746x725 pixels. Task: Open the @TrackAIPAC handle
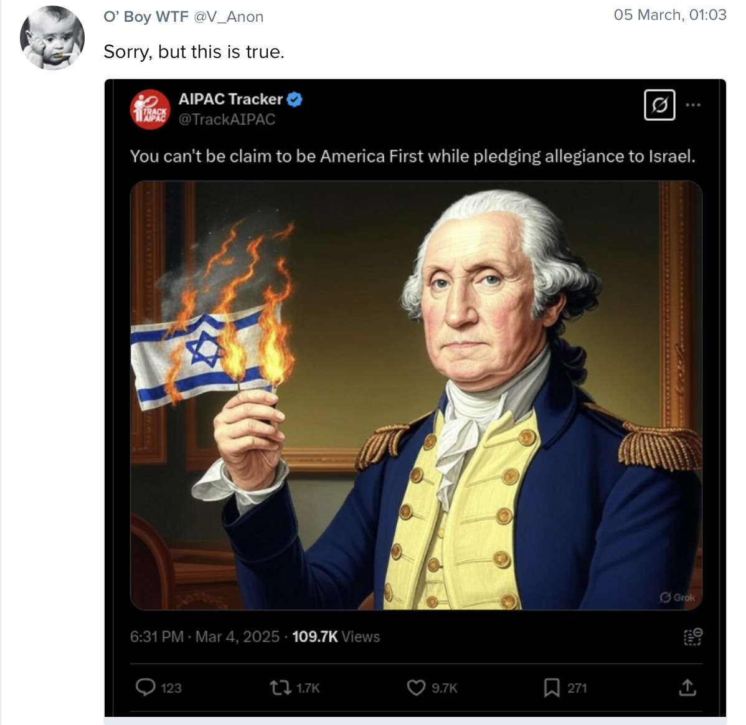click(227, 119)
